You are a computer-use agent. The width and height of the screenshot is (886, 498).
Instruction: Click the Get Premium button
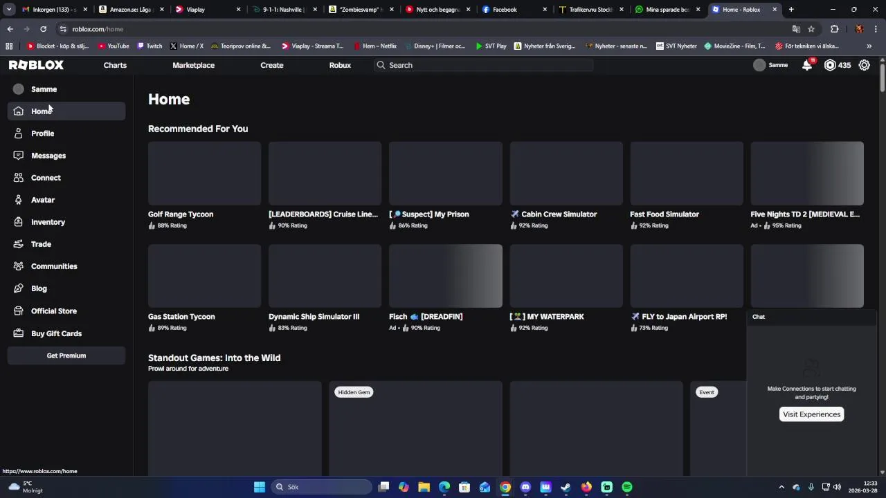[66, 356]
